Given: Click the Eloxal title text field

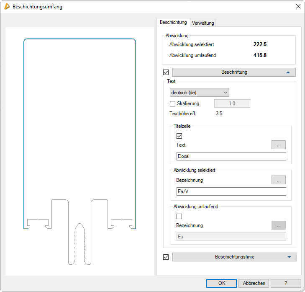Looking at the screenshot, I should pos(231,156).
